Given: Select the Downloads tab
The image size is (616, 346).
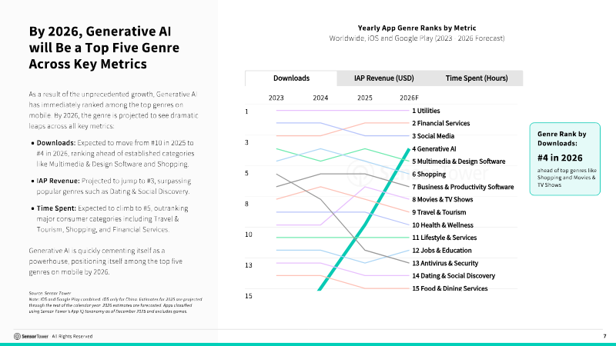Looking at the screenshot, I should pyautogui.click(x=291, y=78).
